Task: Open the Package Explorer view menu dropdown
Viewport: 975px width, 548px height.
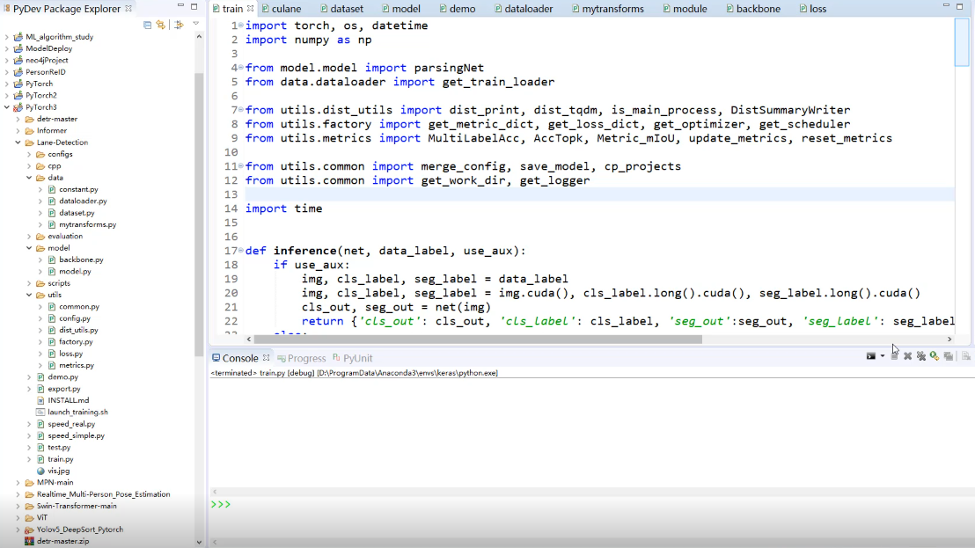Action: pos(195,24)
